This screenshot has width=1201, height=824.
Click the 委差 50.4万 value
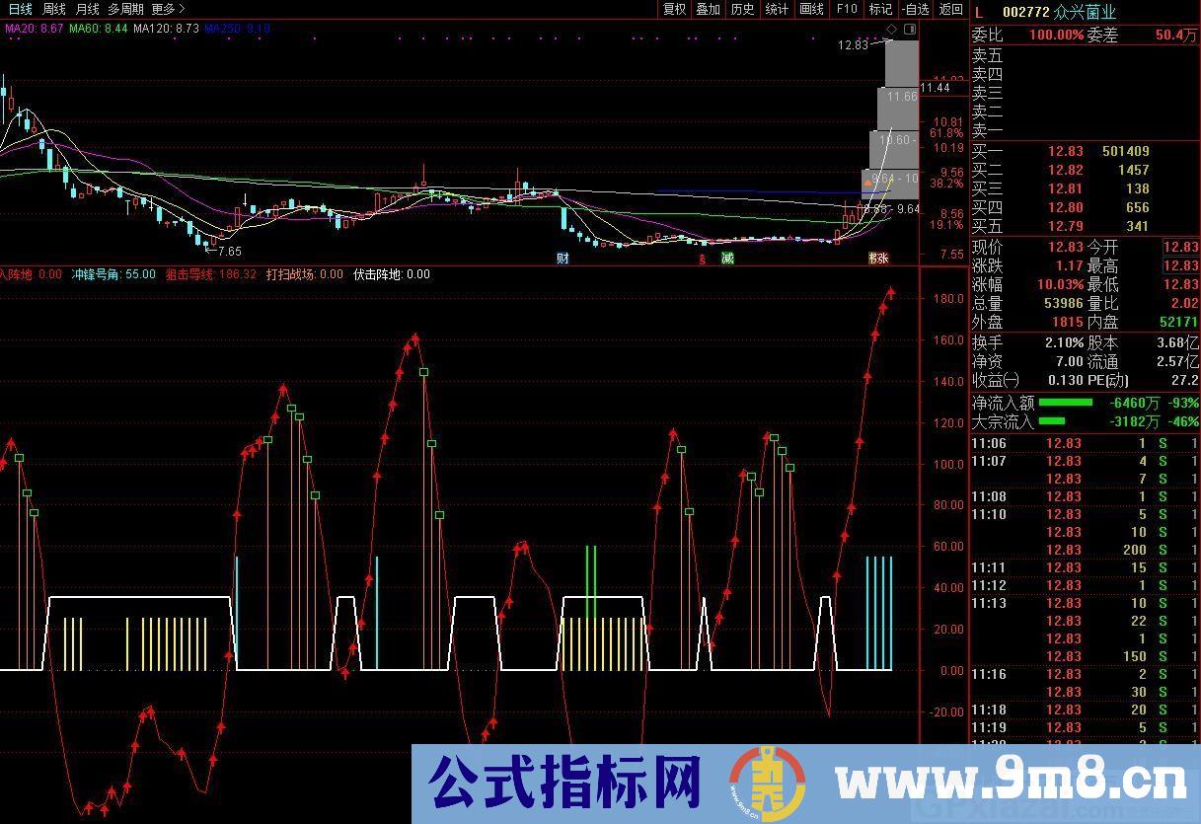(x=1175, y=35)
